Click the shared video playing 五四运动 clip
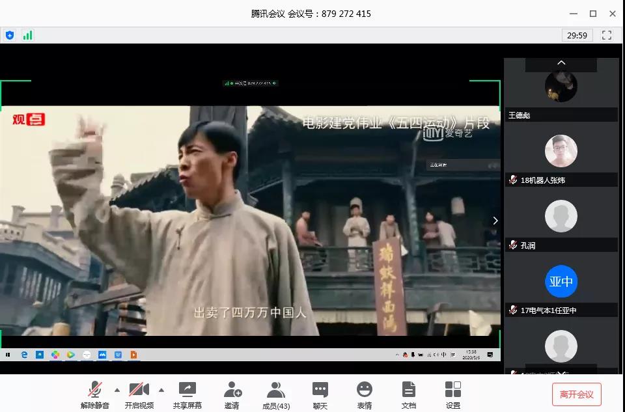Screen dimensions: 625x412 coord(250,221)
